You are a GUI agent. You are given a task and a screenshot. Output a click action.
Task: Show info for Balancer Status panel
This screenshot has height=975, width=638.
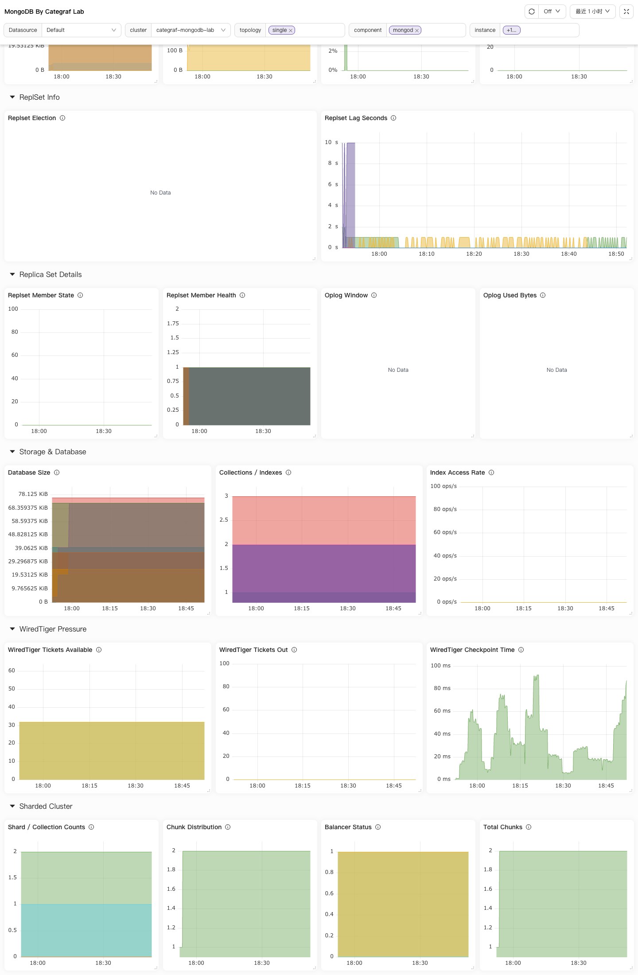[378, 827]
